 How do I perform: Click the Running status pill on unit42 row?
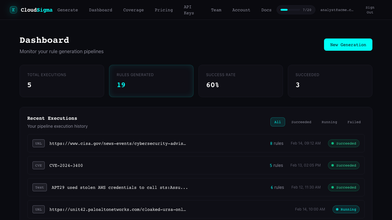coord(346,209)
